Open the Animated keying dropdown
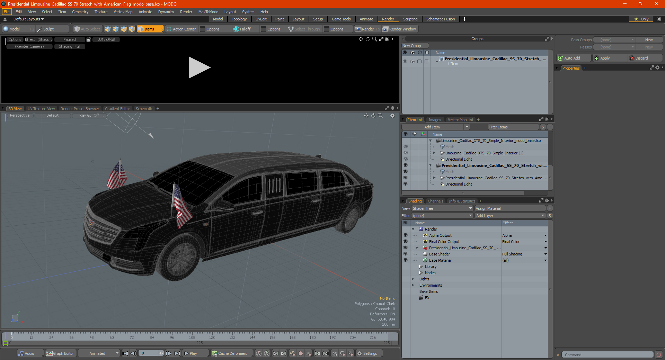This screenshot has height=360, width=665. [x=99, y=353]
